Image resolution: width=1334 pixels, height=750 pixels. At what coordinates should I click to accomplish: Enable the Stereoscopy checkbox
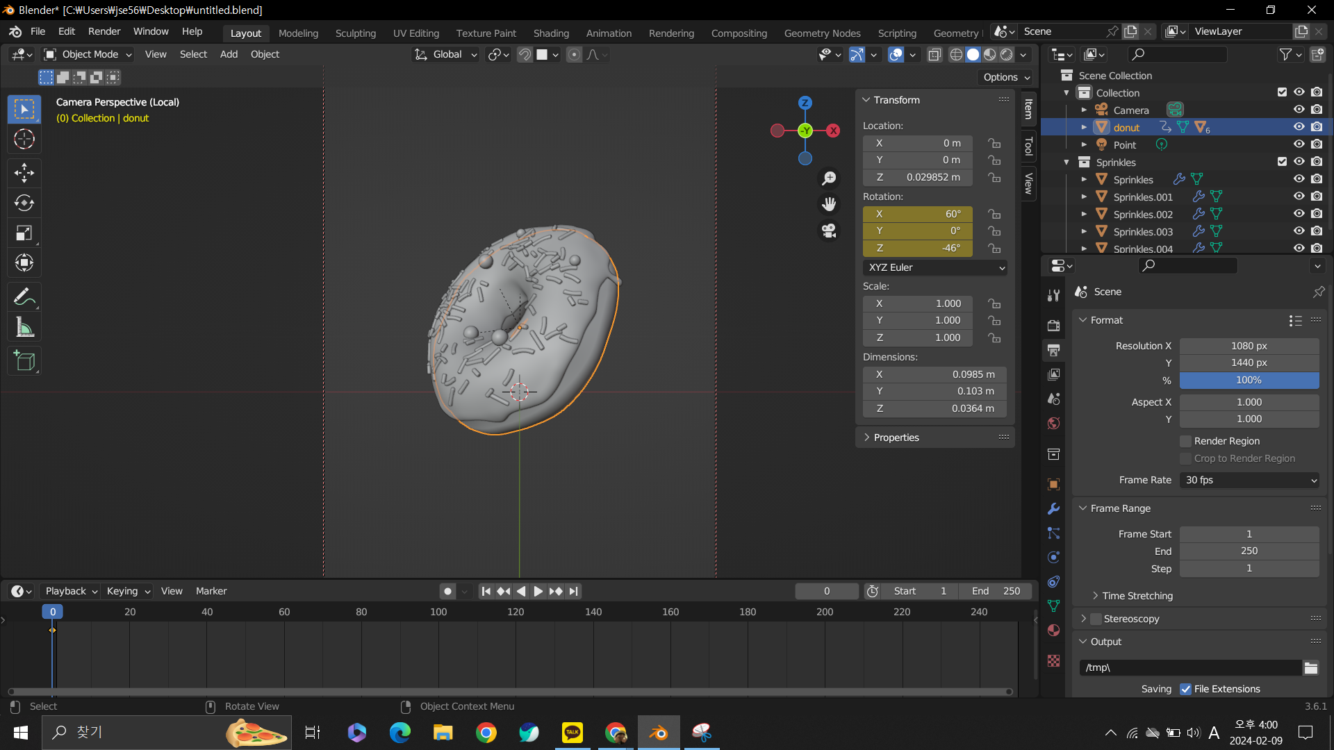pyautogui.click(x=1096, y=619)
